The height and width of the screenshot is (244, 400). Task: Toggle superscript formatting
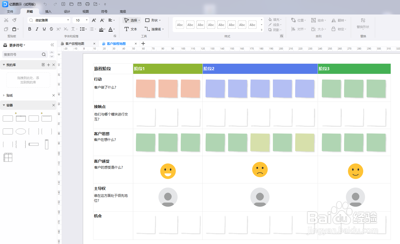(59, 29)
